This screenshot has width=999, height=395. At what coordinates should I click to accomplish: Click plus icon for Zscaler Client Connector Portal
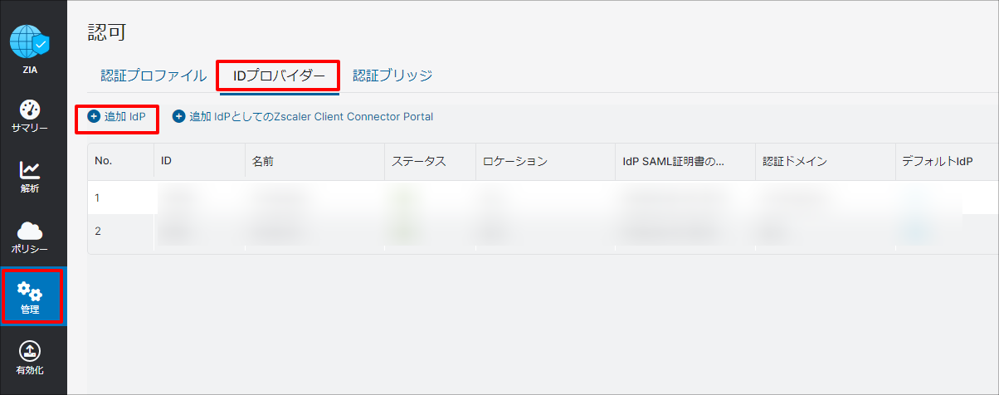tap(178, 117)
